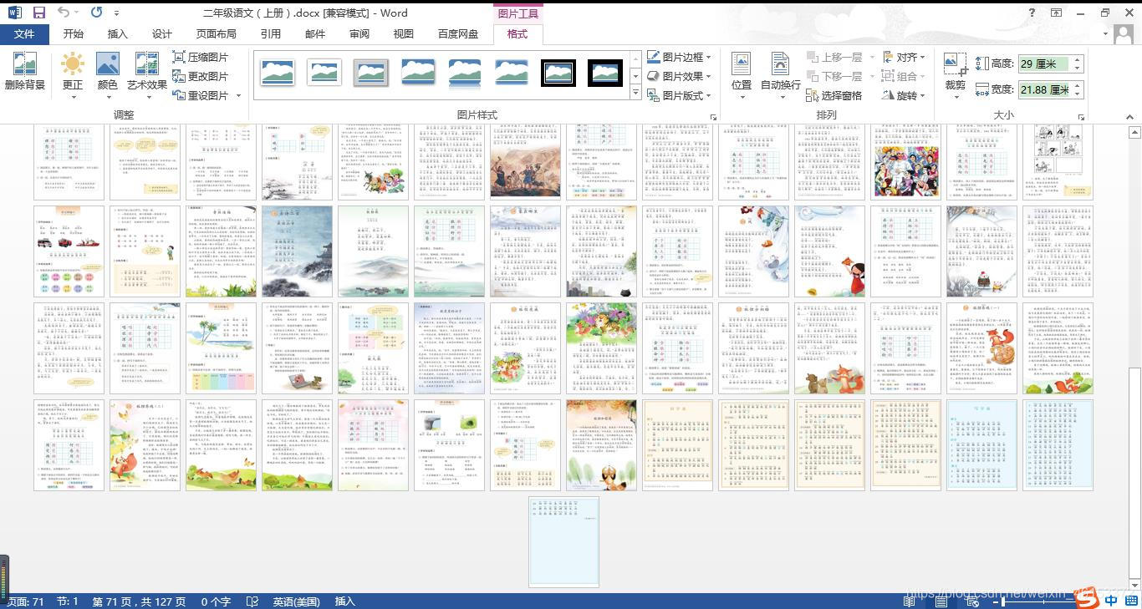This screenshot has width=1142, height=609.
Task: Open Artistic Effects (艺术效果)
Action: pyautogui.click(x=147, y=71)
